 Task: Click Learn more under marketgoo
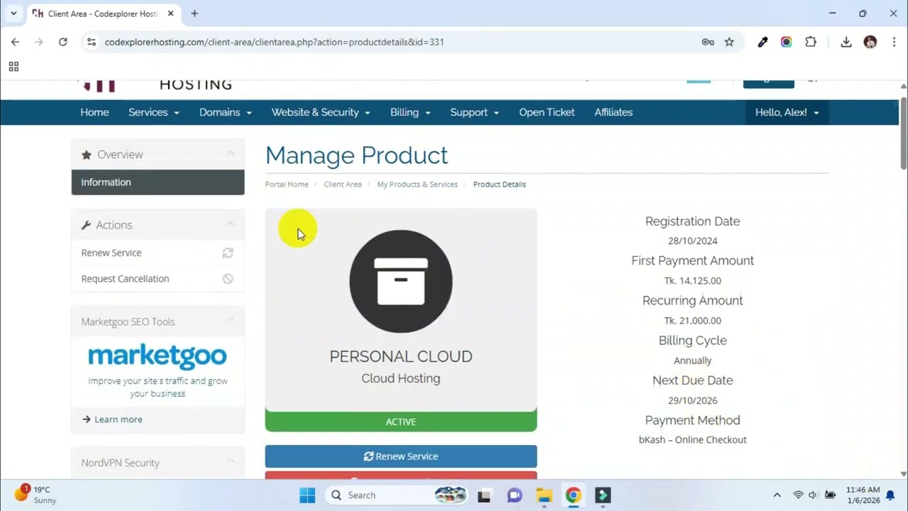(x=112, y=419)
